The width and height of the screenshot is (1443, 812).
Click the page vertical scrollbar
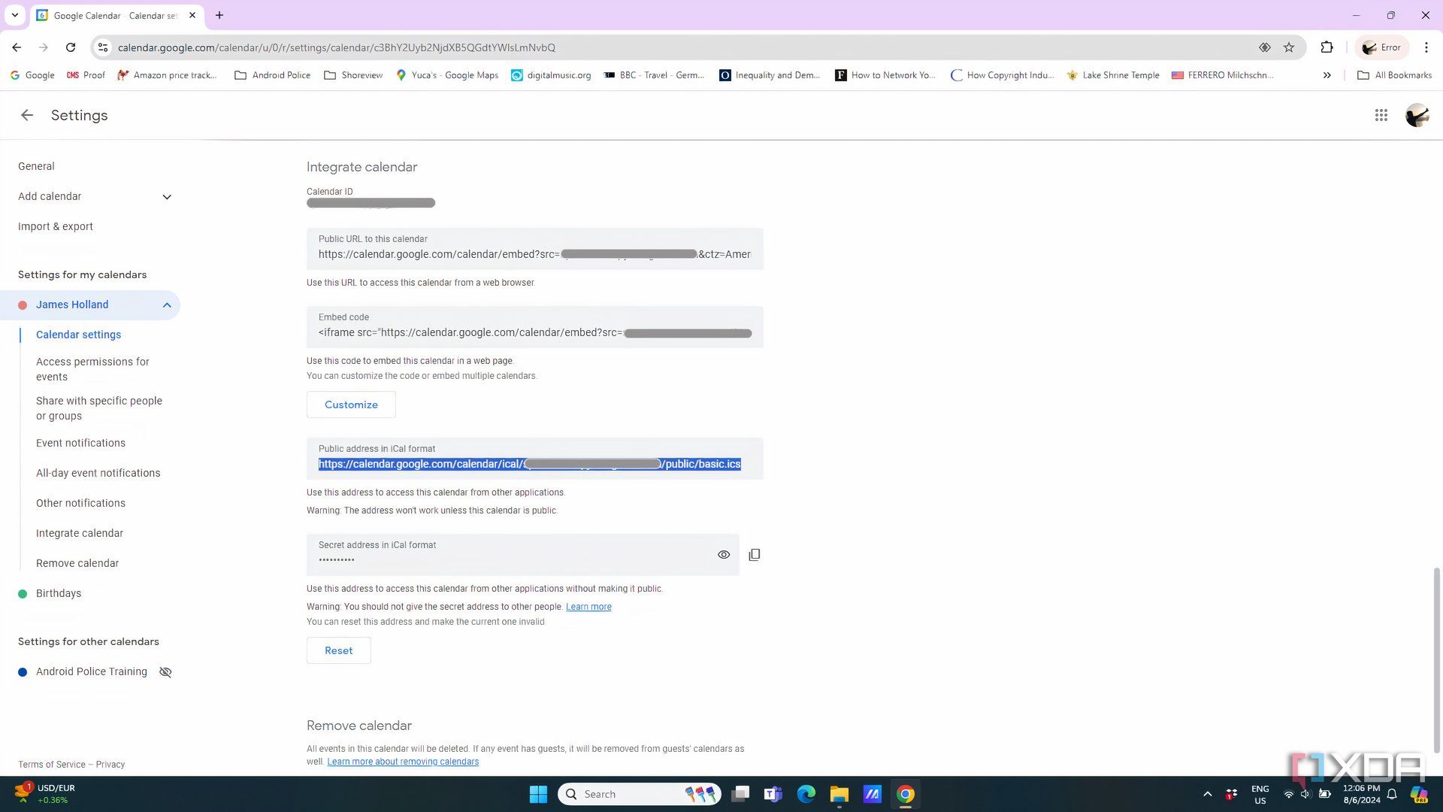(1437, 659)
